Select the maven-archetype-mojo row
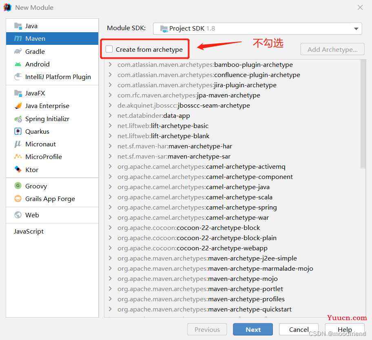This screenshot has height=340, width=372. (232, 278)
